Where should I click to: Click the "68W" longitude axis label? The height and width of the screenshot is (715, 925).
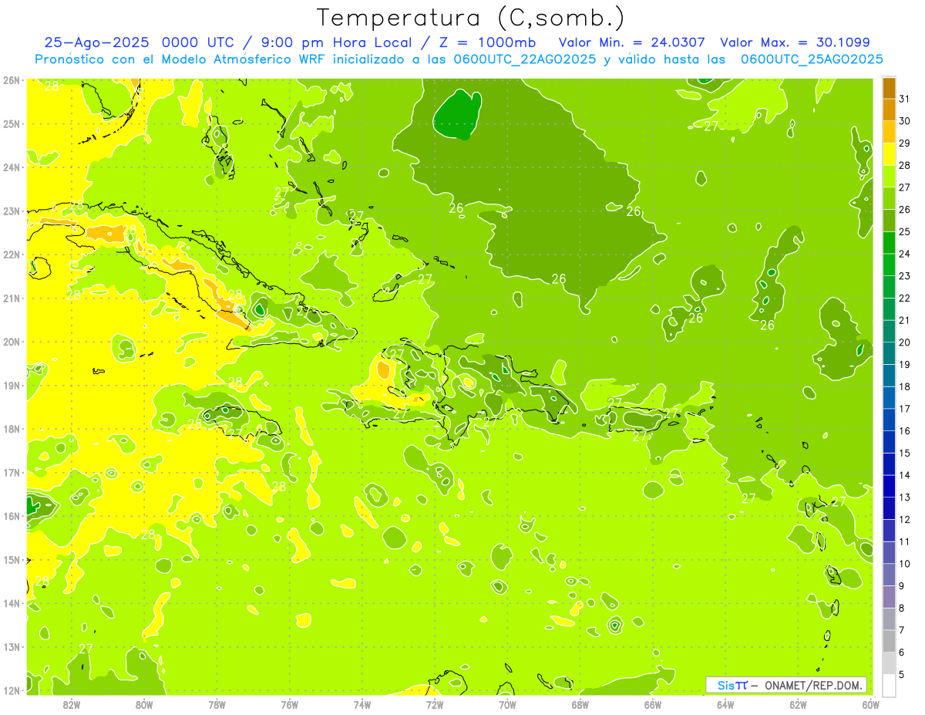pos(580,704)
